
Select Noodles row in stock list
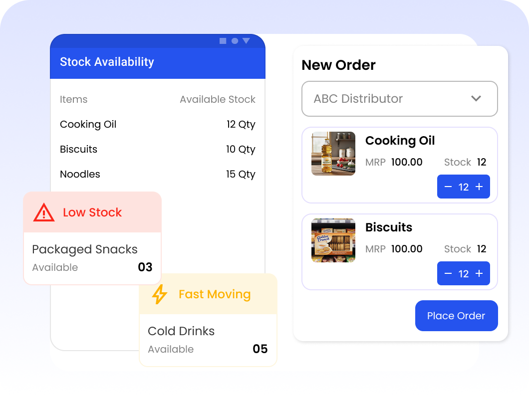click(158, 174)
